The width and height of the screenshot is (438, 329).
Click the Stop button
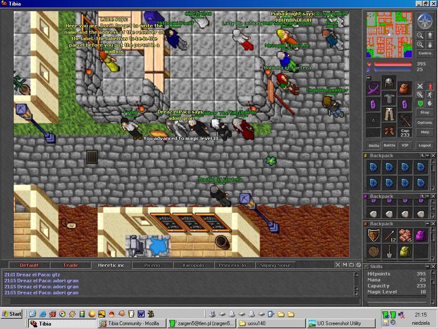(x=425, y=112)
